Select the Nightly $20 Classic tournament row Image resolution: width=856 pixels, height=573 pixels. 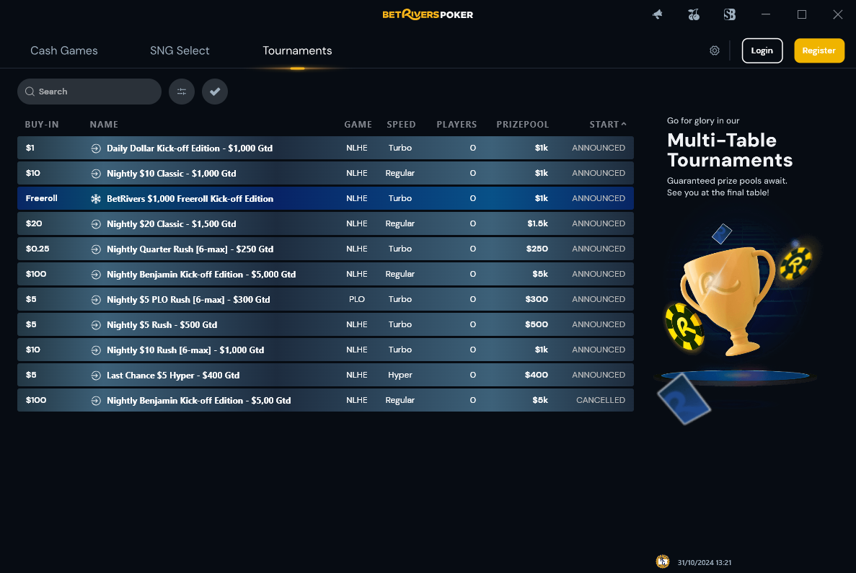pyautogui.click(x=325, y=223)
